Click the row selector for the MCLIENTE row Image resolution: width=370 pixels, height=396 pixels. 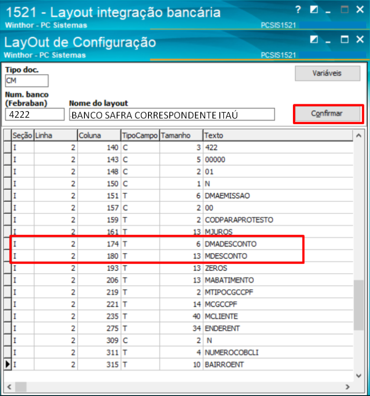tap(8, 316)
